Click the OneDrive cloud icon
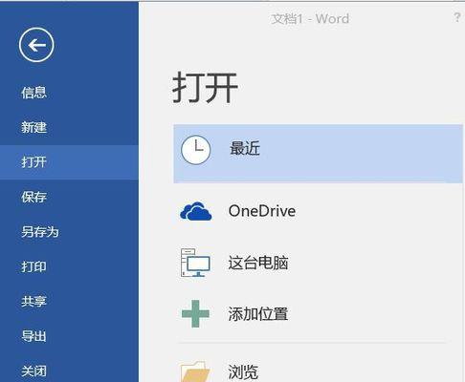465x382 pixels. [x=196, y=211]
